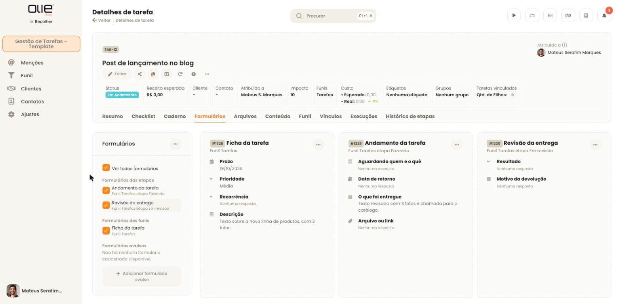Toggle Ficha da tarefa form checkbox
621x304 pixels.
[106, 231]
